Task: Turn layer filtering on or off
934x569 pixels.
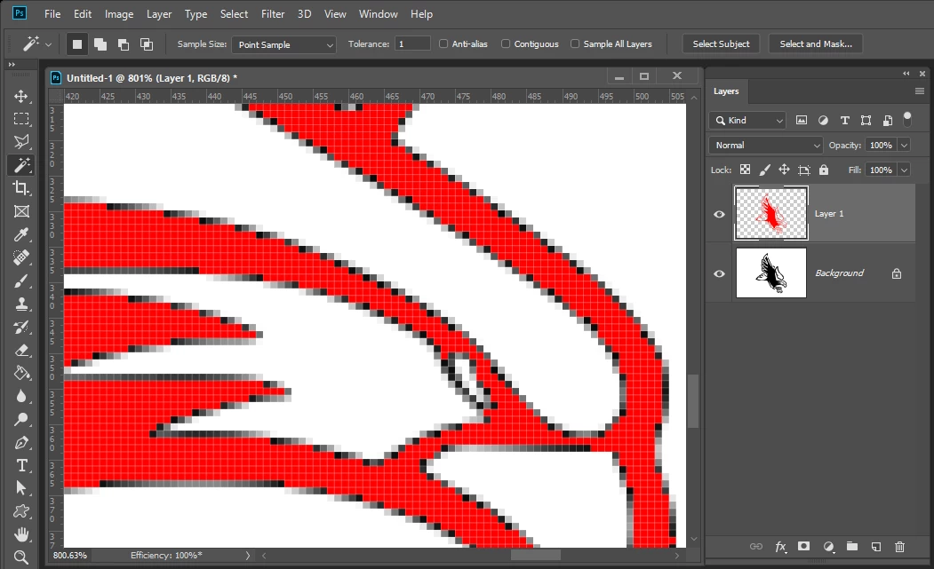Action: 907,118
